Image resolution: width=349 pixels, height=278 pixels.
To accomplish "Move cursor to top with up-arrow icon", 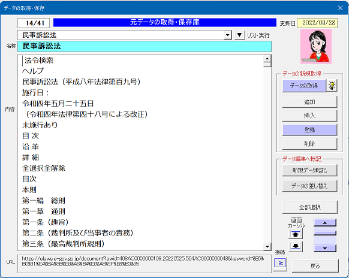I will [296, 234].
